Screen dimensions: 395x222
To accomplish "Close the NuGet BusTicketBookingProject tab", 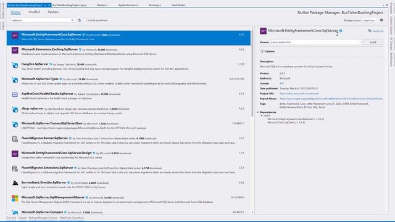I will pos(49,6).
